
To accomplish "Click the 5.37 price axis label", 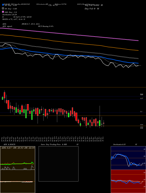I will 141,98.
